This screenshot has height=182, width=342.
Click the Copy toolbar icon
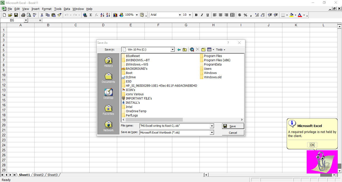48,15
